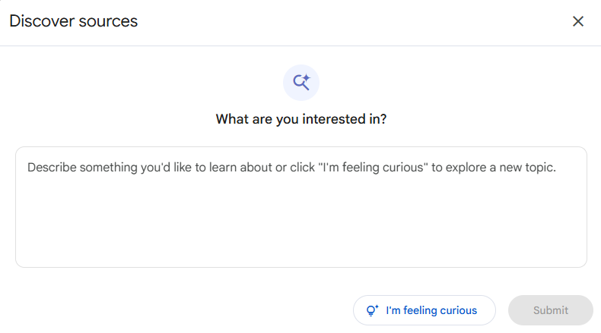Click the bulb sparkle beside I'm feeling curious

click(372, 310)
